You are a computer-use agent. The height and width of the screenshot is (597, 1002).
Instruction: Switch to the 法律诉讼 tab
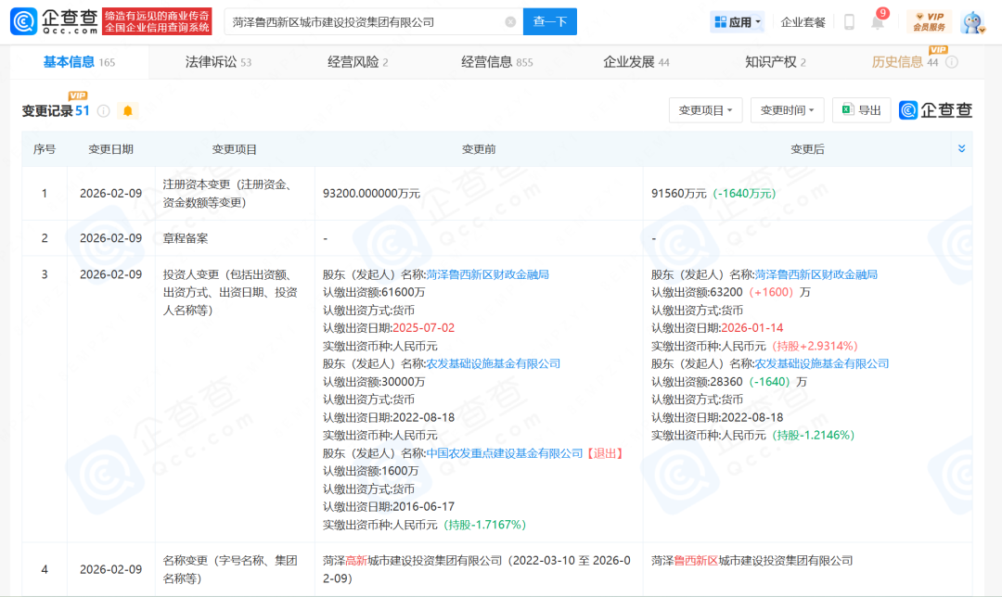coord(218,62)
